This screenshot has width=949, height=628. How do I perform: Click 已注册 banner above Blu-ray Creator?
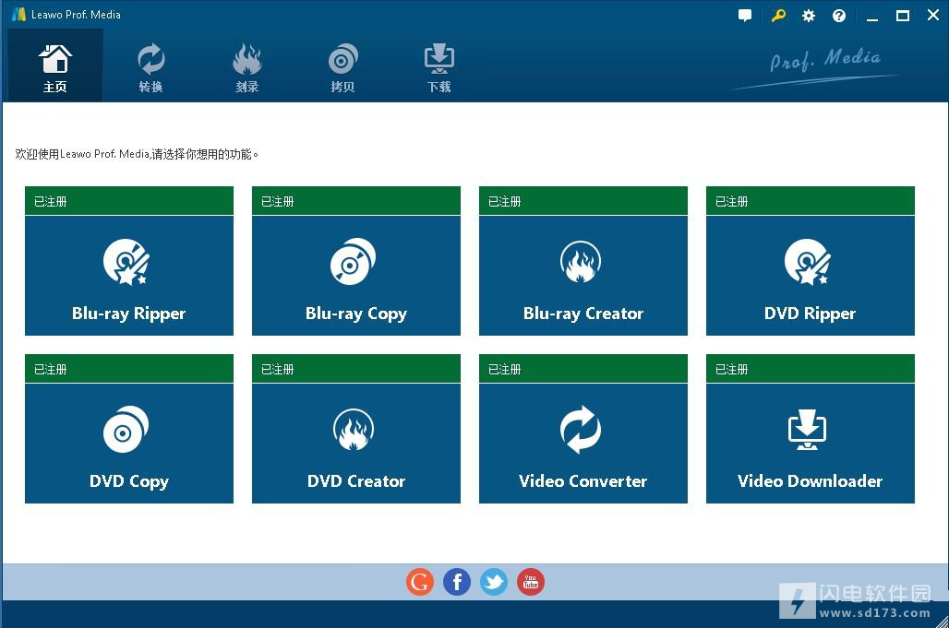tap(583, 201)
